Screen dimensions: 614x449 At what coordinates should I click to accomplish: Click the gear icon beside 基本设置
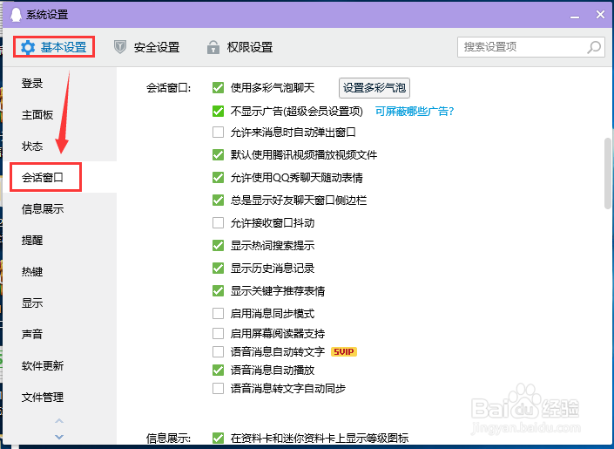28,47
